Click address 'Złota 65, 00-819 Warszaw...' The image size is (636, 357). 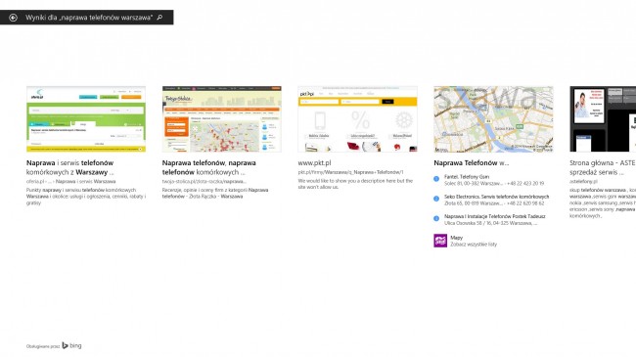click(474, 203)
